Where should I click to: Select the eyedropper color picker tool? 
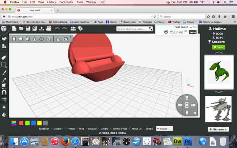[4, 79]
